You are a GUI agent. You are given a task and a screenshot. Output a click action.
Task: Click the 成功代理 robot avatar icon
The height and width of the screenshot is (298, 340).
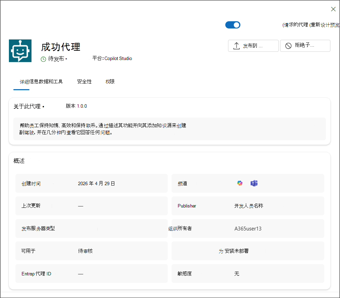(x=20, y=51)
